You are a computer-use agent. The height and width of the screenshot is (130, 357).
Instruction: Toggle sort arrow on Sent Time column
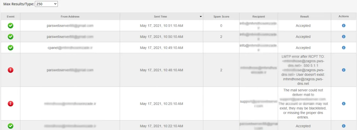click(200, 17)
